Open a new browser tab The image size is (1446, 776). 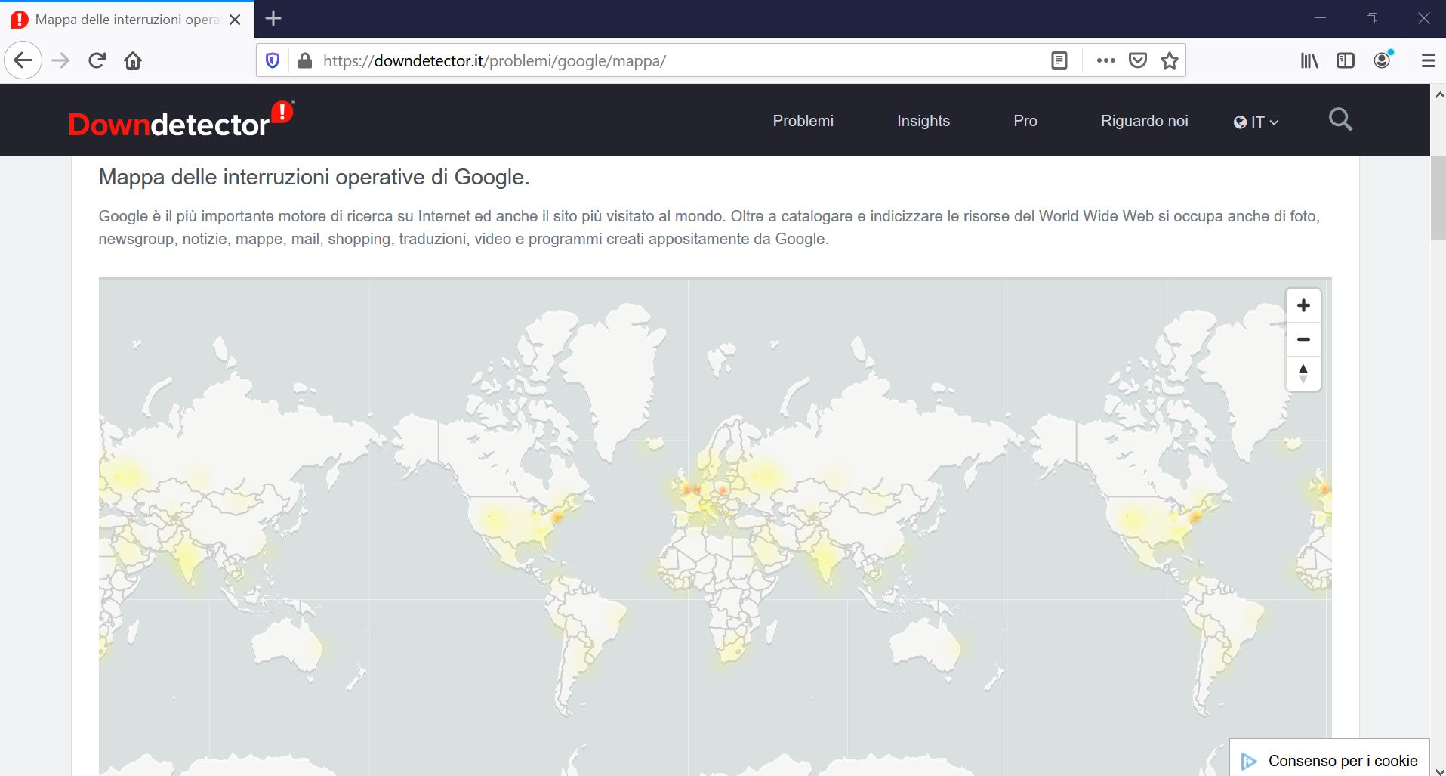273,19
